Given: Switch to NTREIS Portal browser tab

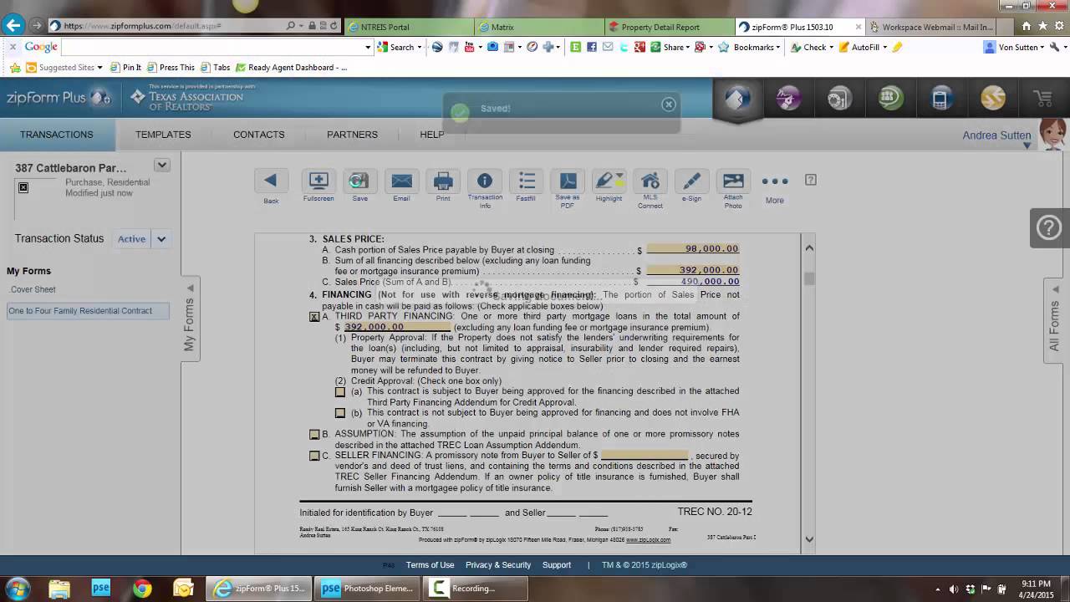Looking at the screenshot, I should tap(408, 27).
